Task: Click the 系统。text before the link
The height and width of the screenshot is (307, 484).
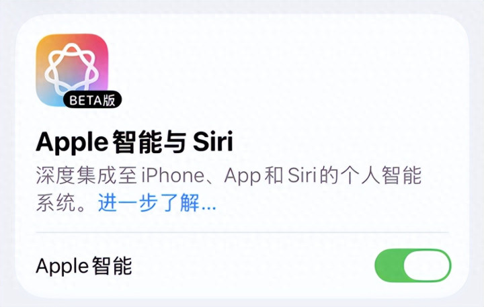Action: (x=62, y=204)
